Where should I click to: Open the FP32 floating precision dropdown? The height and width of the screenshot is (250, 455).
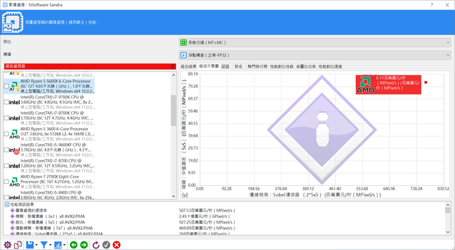pos(315,55)
